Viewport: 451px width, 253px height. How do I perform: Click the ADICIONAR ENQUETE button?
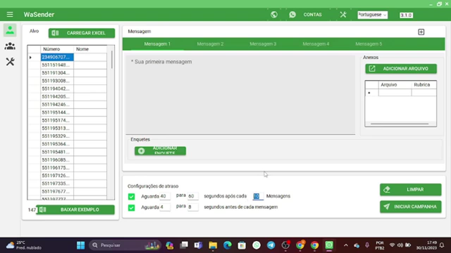[160, 151]
